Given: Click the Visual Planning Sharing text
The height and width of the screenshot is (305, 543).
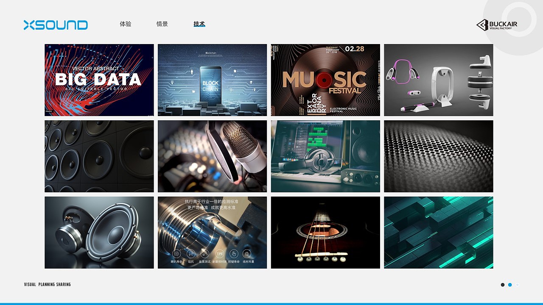Looking at the screenshot, I should (48, 285).
